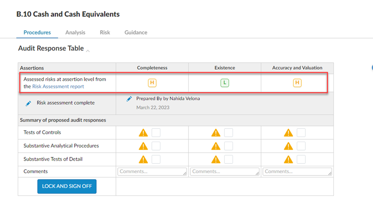Open the Risk Assessment report link

(x=58, y=86)
